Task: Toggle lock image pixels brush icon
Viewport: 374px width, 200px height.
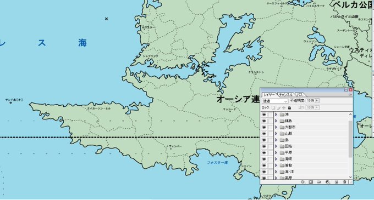Action: tap(279, 108)
